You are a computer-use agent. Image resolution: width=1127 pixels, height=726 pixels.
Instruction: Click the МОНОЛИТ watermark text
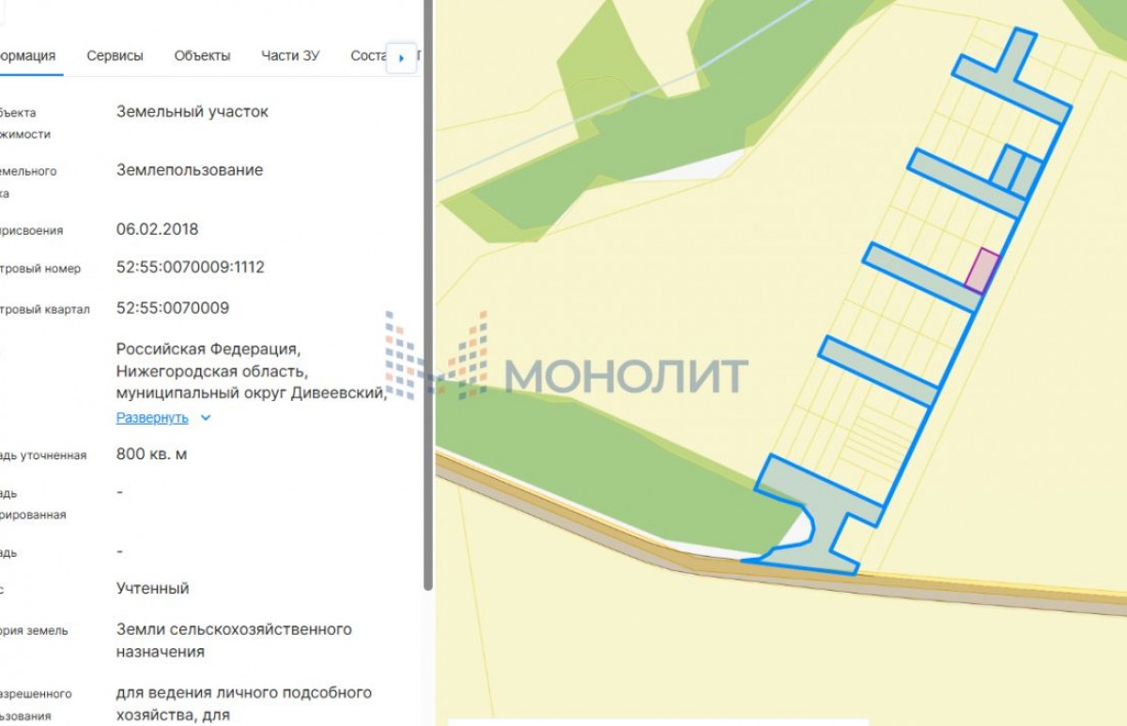click(626, 376)
